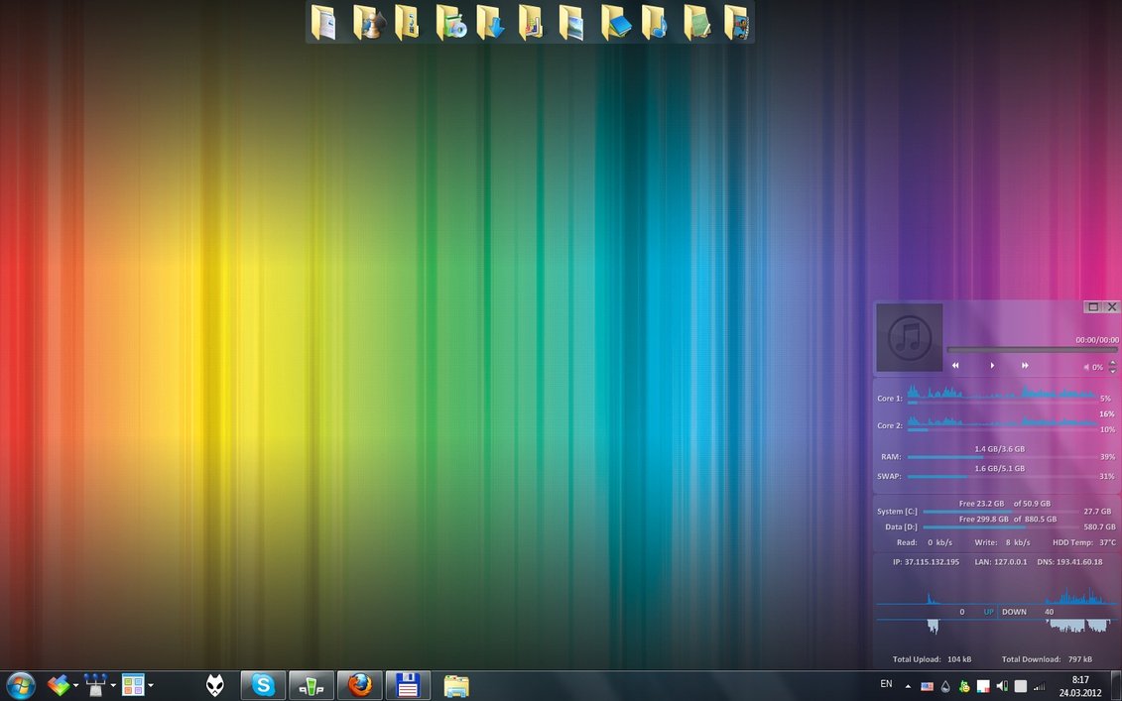Click the music widget track progress bar

point(1032,349)
